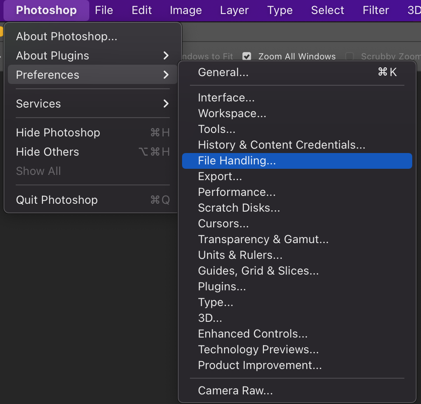Open the Filter menu
421x404 pixels.
tap(375, 10)
